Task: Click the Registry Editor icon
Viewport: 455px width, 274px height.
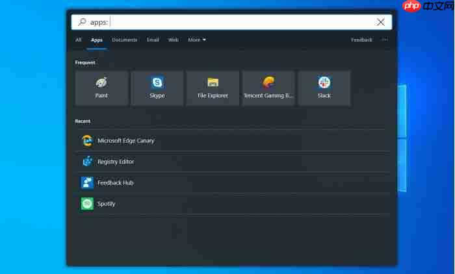Action: [87, 162]
